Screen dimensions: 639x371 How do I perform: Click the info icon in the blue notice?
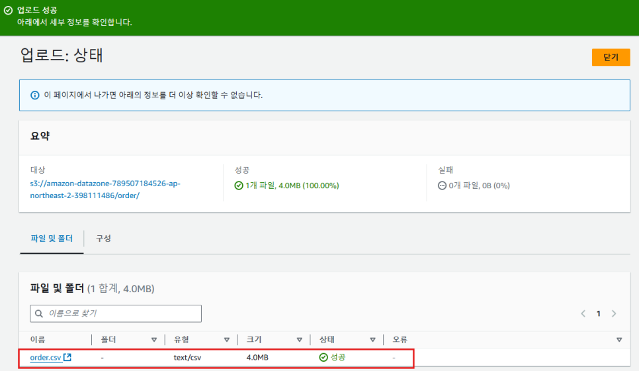tap(35, 95)
